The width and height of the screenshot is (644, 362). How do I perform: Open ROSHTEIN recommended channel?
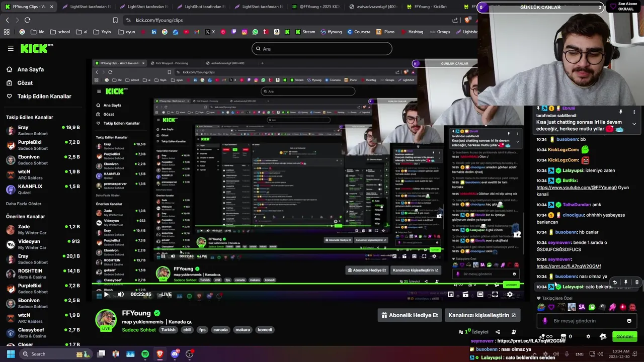point(43,274)
